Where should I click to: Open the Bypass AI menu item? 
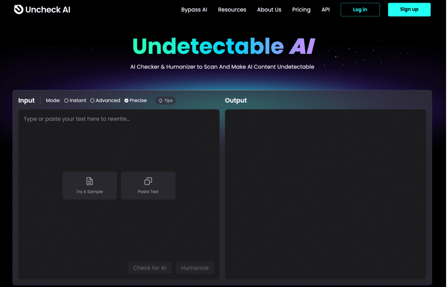pos(194,10)
